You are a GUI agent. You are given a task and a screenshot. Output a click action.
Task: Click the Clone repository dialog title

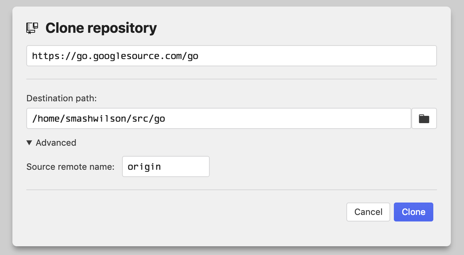pyautogui.click(x=101, y=27)
